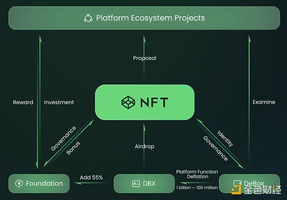
Task: Select the DBX box
Action: [144, 184]
